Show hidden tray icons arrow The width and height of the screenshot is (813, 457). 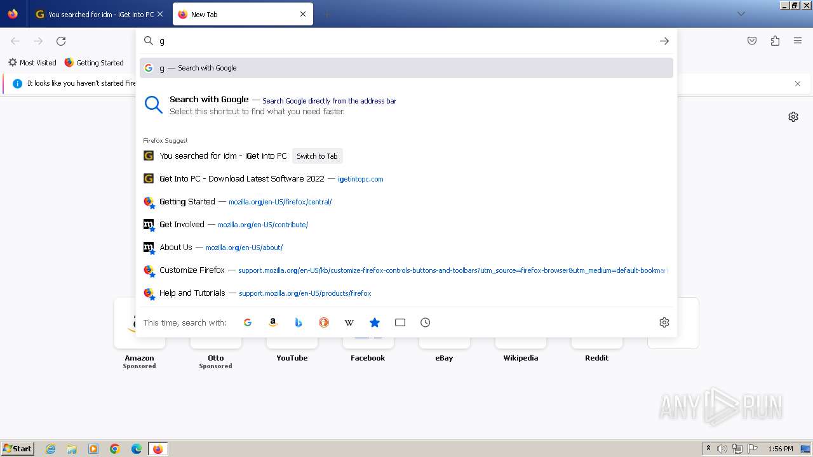(708, 449)
